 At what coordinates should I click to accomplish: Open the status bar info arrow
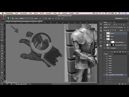click(30, 84)
